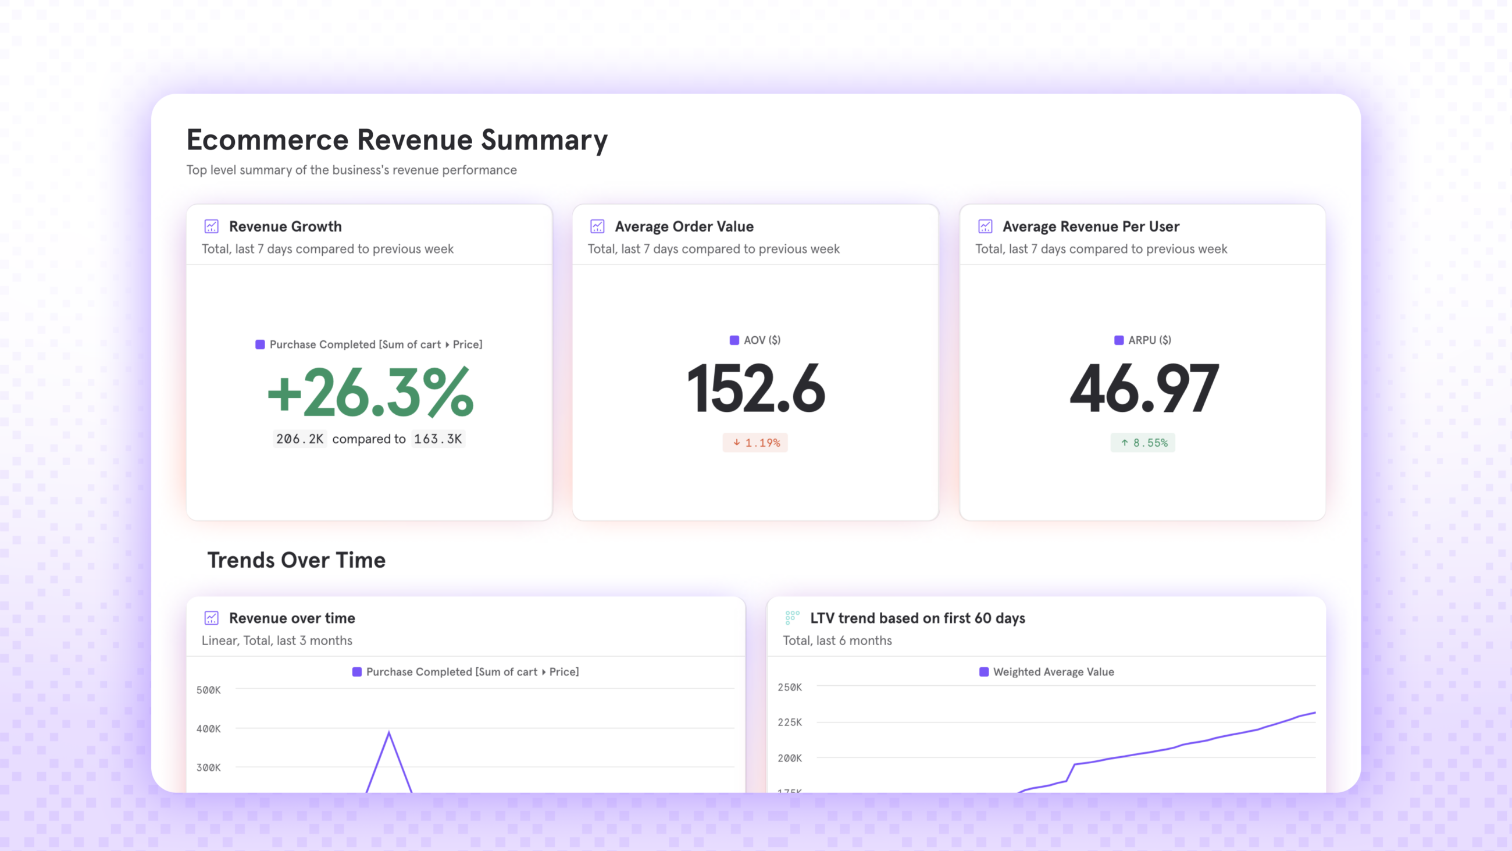Select the Revenue over time tab card

(292, 618)
